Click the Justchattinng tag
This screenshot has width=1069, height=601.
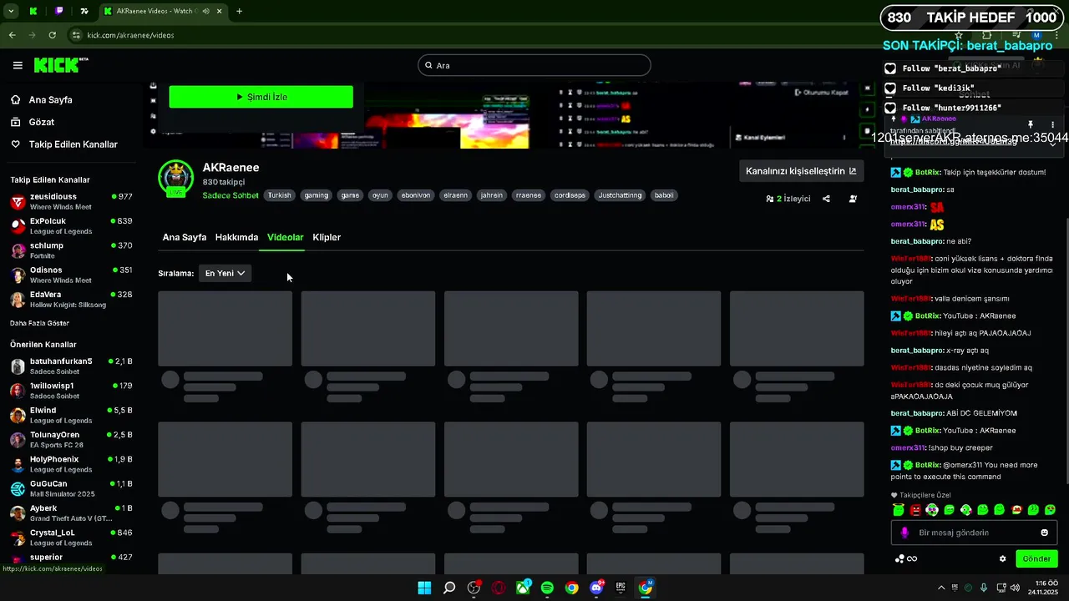[x=620, y=195]
